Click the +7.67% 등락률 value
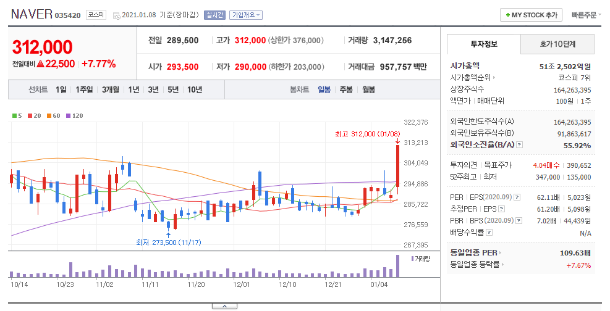This screenshot has height=311, width=610. (x=579, y=265)
